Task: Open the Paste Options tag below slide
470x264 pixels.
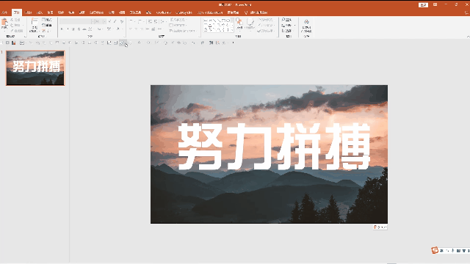Action: [x=380, y=227]
